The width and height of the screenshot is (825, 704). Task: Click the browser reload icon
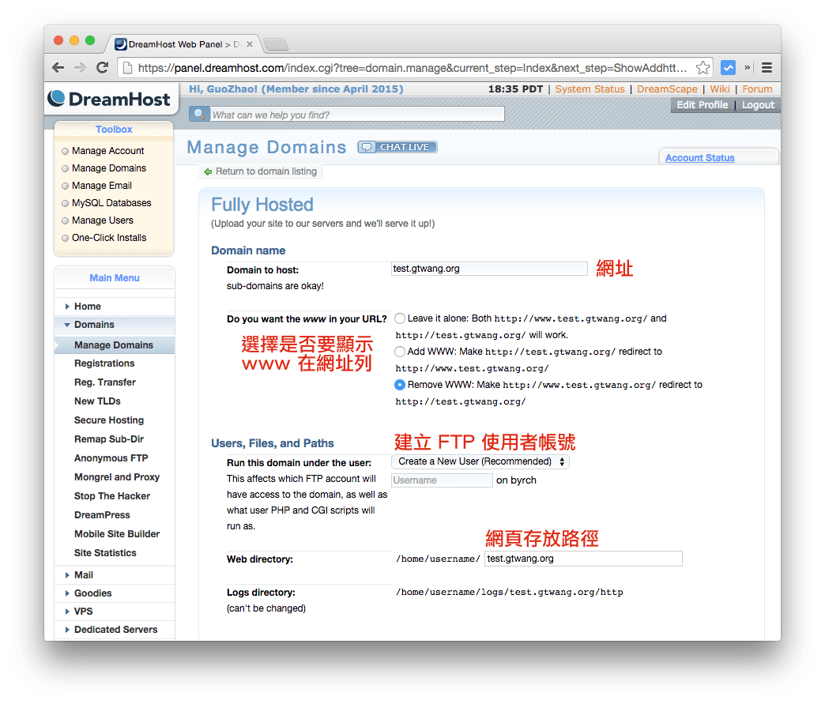[x=101, y=68]
